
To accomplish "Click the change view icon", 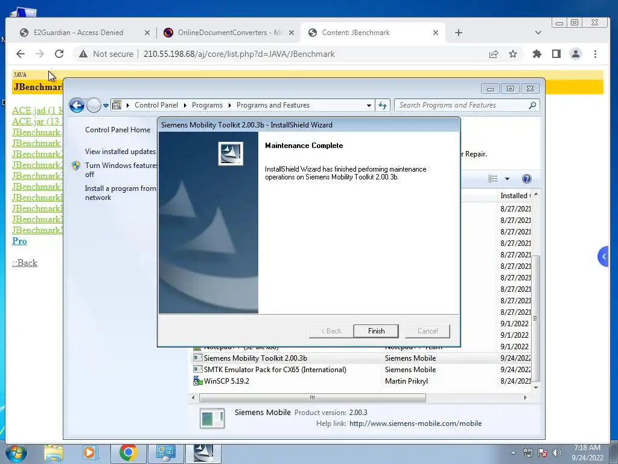I will tap(492, 179).
